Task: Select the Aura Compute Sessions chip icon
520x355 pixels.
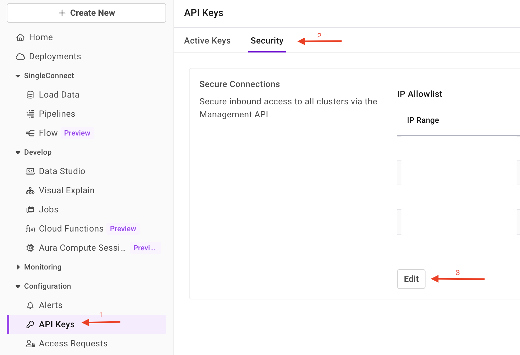Action: coord(30,248)
